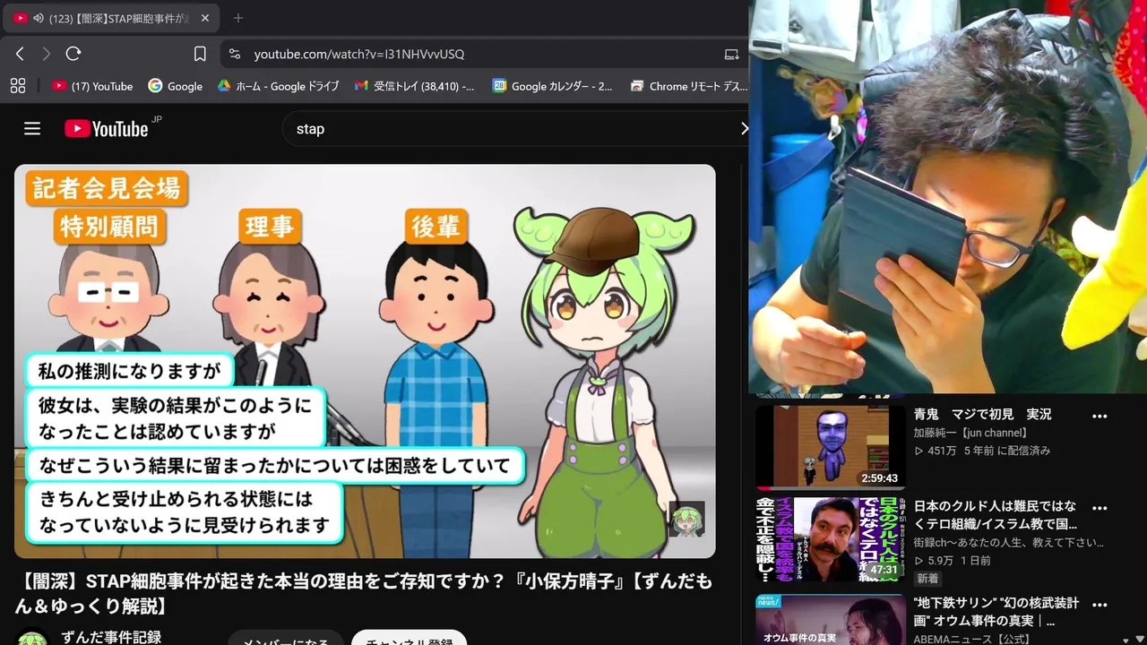Click the 新着 badge
The width and height of the screenshot is (1147, 645).
click(x=927, y=580)
